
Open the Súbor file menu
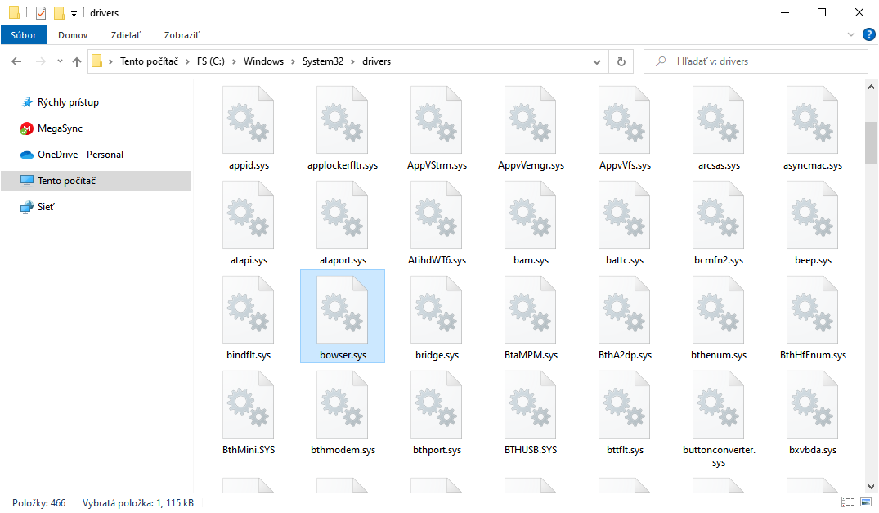click(24, 35)
